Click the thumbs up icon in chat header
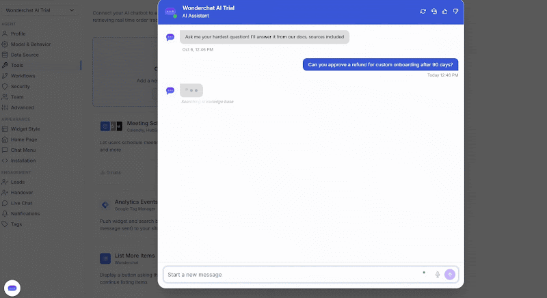 (x=445, y=11)
